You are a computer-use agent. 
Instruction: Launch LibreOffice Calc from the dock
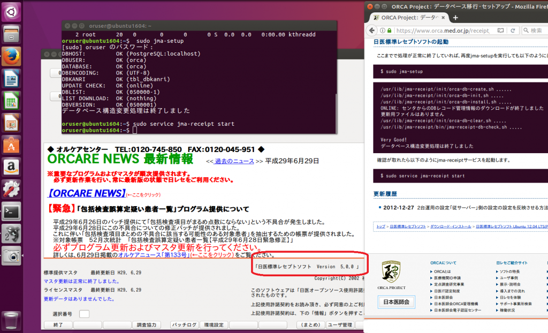click(x=11, y=101)
